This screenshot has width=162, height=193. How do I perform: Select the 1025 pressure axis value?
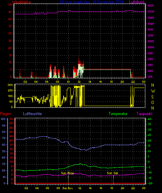[x=151, y=18]
